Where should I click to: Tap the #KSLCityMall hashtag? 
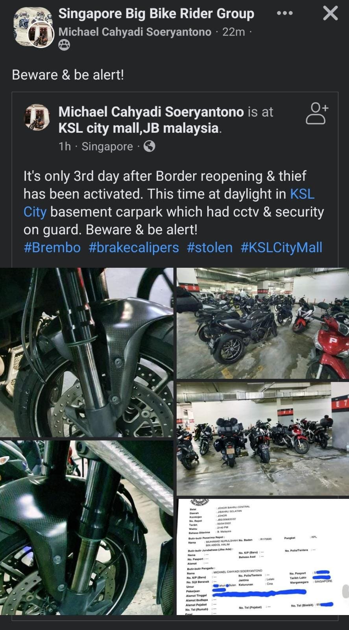click(x=281, y=248)
